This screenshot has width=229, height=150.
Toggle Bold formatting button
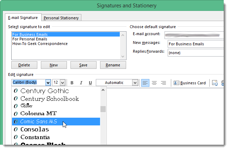(x=72, y=83)
